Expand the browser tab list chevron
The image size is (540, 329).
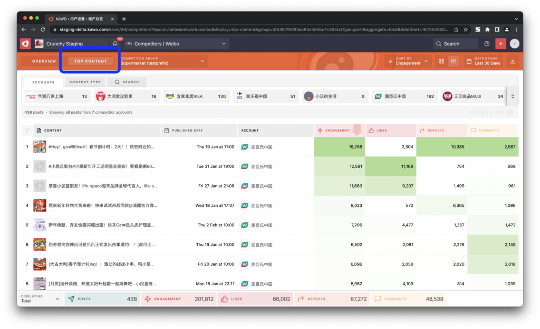pos(516,19)
